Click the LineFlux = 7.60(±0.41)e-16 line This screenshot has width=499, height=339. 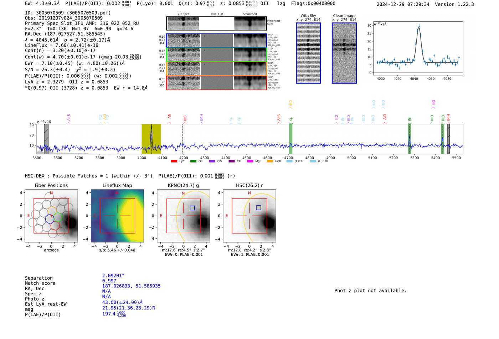[62, 45]
